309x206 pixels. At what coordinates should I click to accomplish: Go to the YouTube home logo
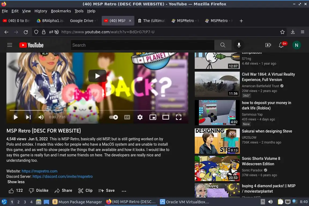(31, 45)
